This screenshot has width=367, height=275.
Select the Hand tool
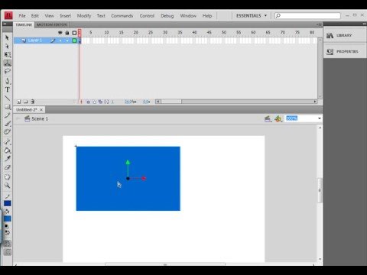pyautogui.click(x=8, y=177)
